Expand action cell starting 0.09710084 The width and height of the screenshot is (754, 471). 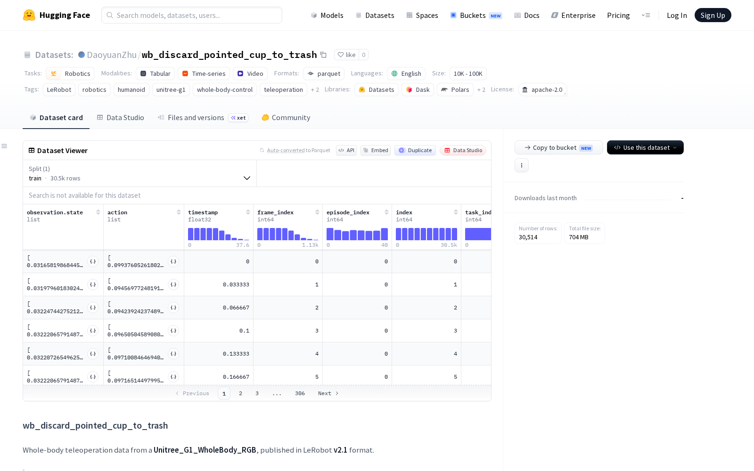click(x=173, y=354)
